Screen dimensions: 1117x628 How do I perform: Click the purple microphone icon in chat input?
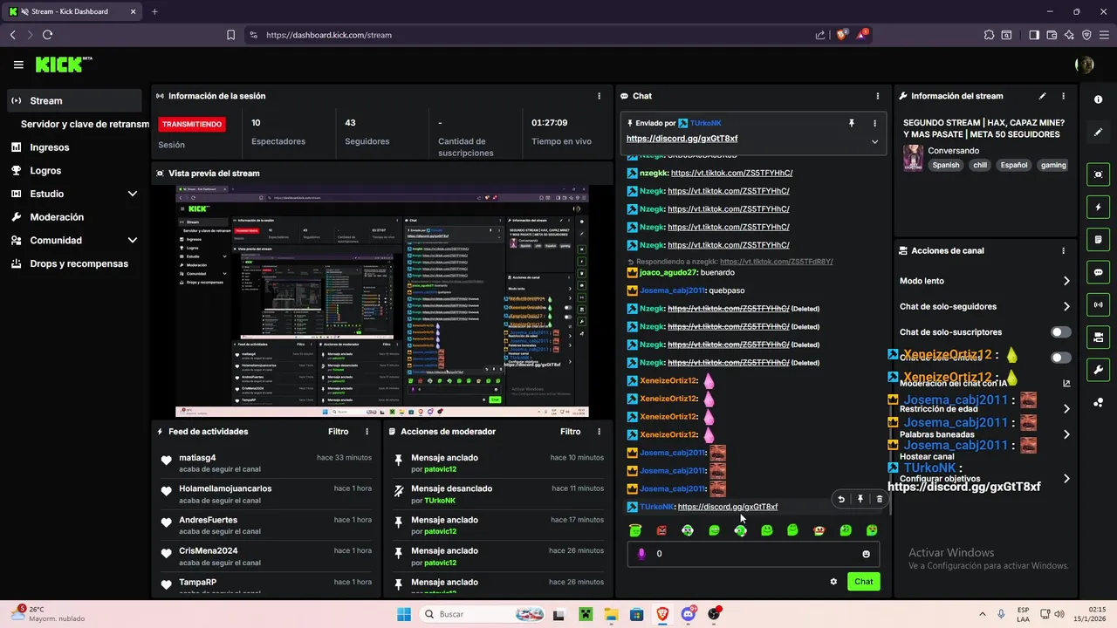click(642, 554)
